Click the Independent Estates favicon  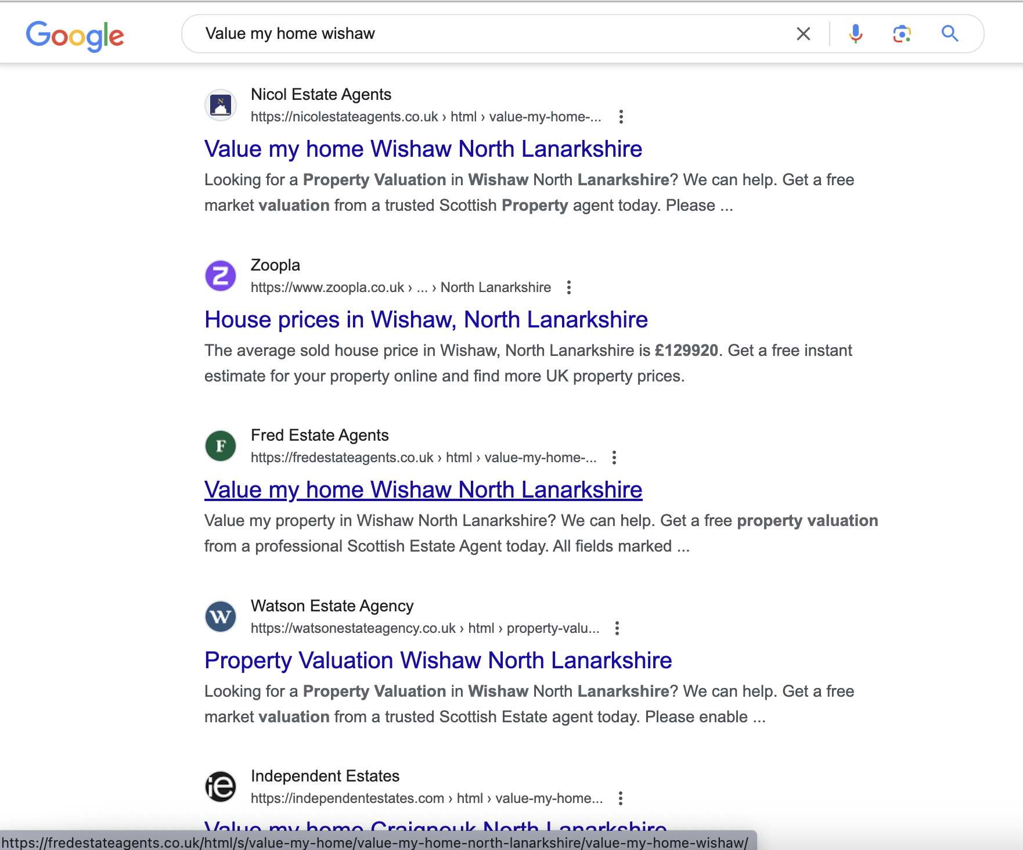click(221, 787)
